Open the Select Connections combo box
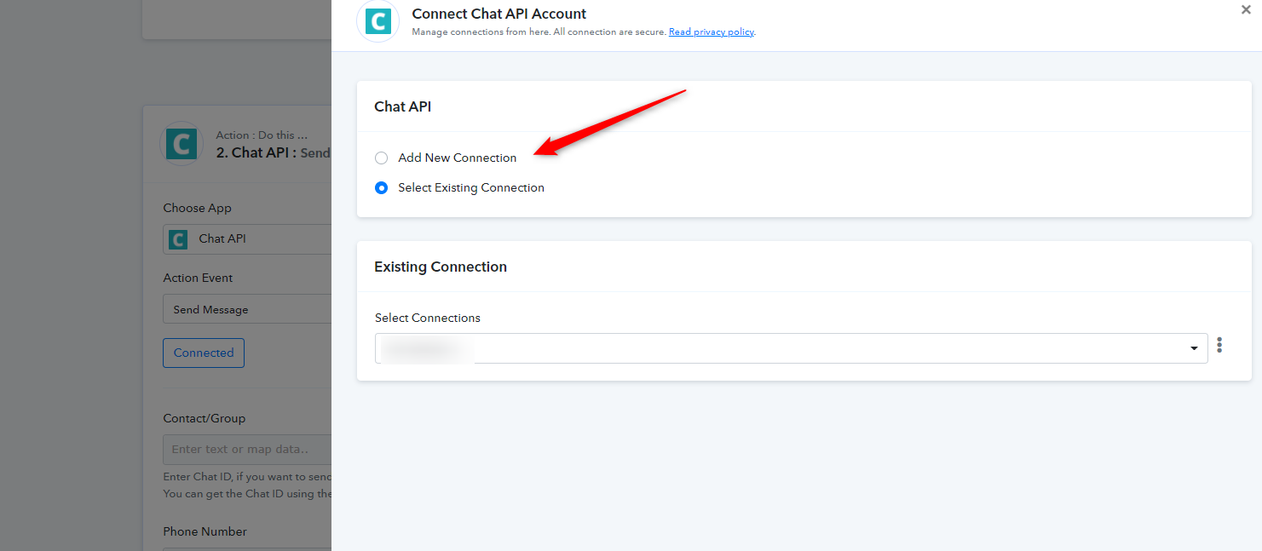Screen dimensions: 1262x551 pos(791,348)
